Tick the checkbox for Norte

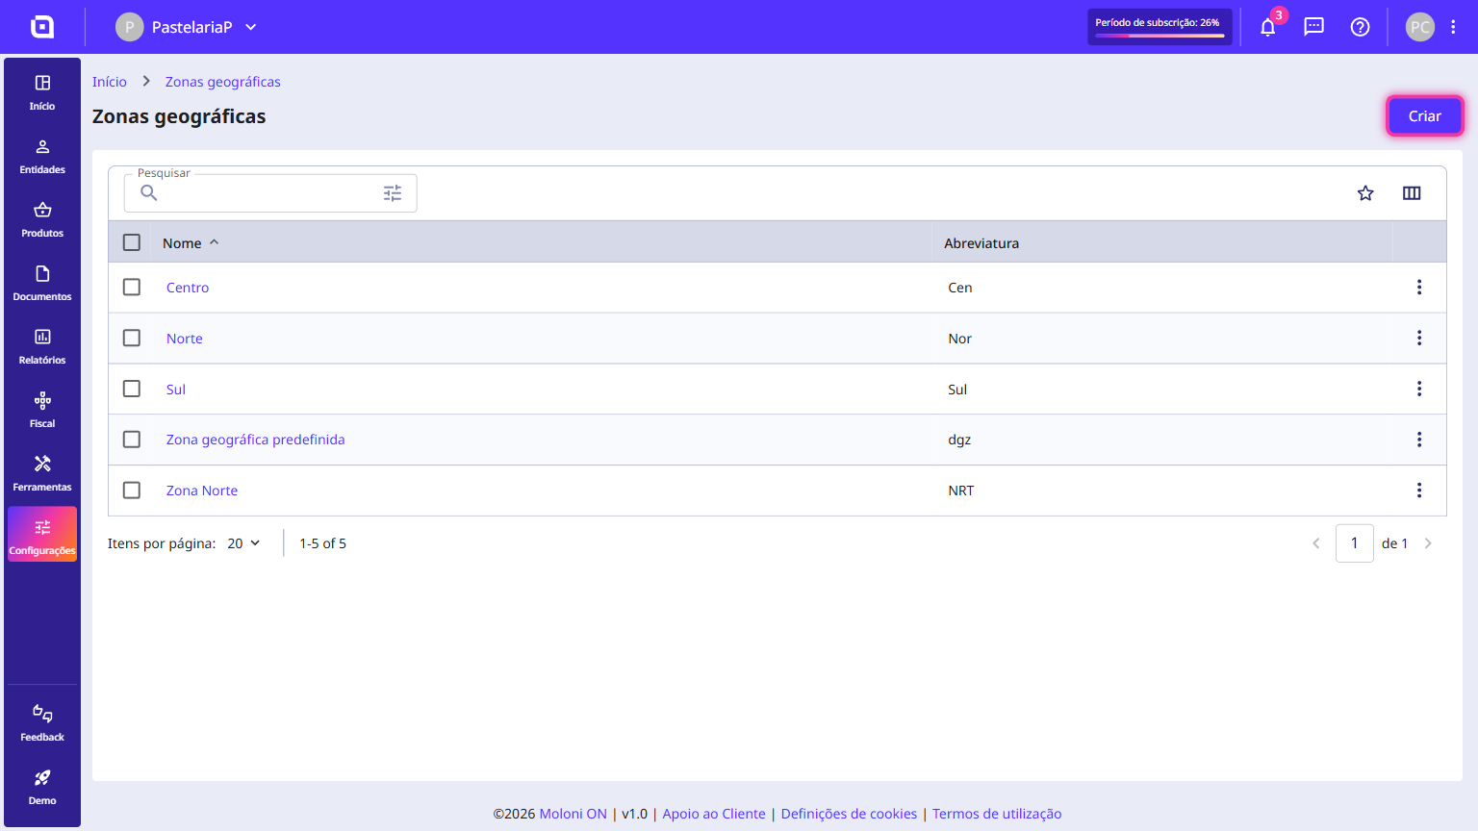click(x=132, y=339)
